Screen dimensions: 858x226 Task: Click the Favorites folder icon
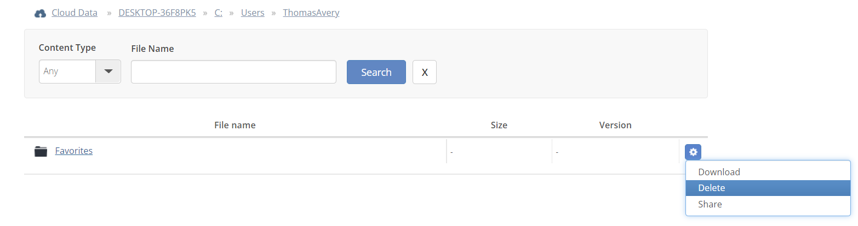(x=41, y=151)
